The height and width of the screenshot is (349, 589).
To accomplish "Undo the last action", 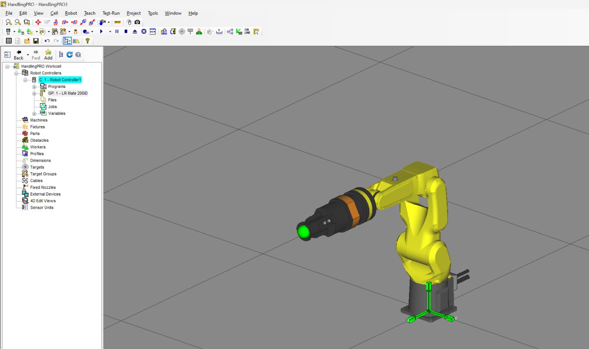I will tap(47, 41).
